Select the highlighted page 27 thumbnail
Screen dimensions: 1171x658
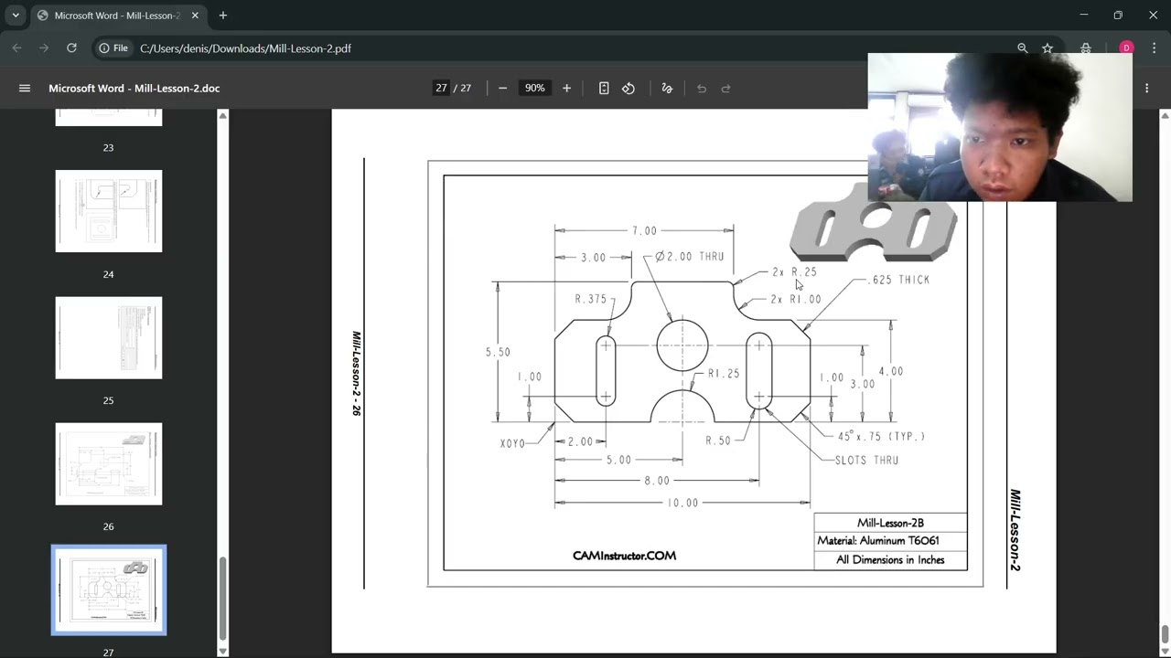point(109,589)
